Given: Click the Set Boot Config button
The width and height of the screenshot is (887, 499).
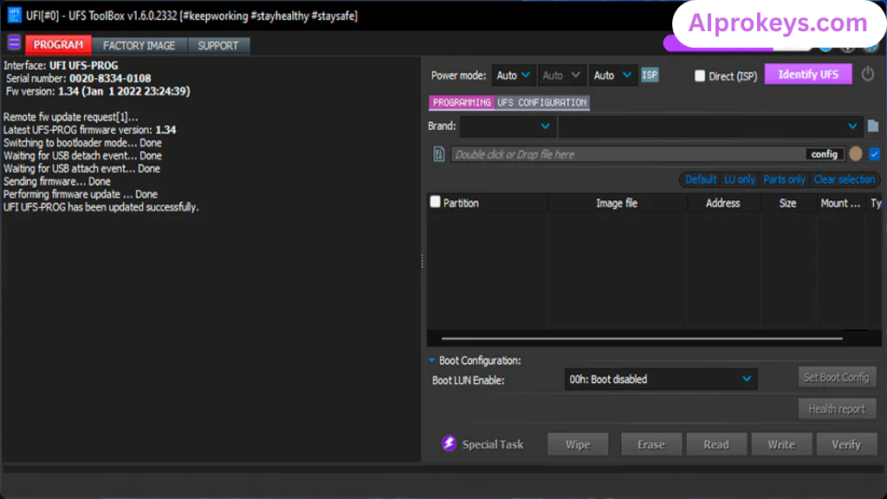Looking at the screenshot, I should (837, 377).
